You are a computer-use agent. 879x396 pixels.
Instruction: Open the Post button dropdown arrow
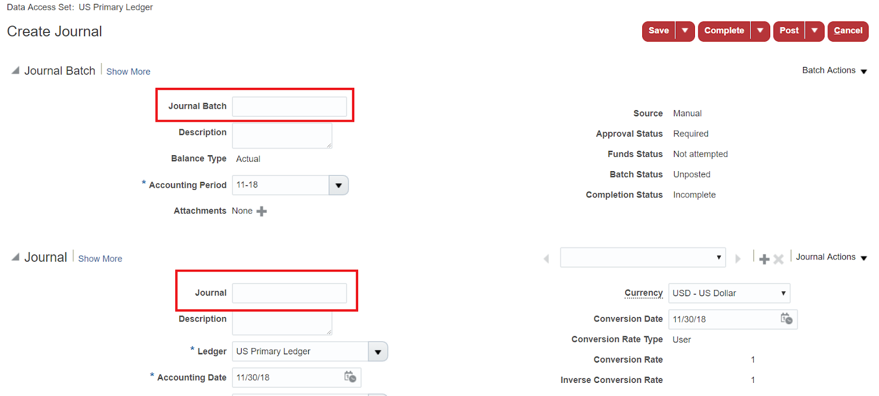click(815, 31)
